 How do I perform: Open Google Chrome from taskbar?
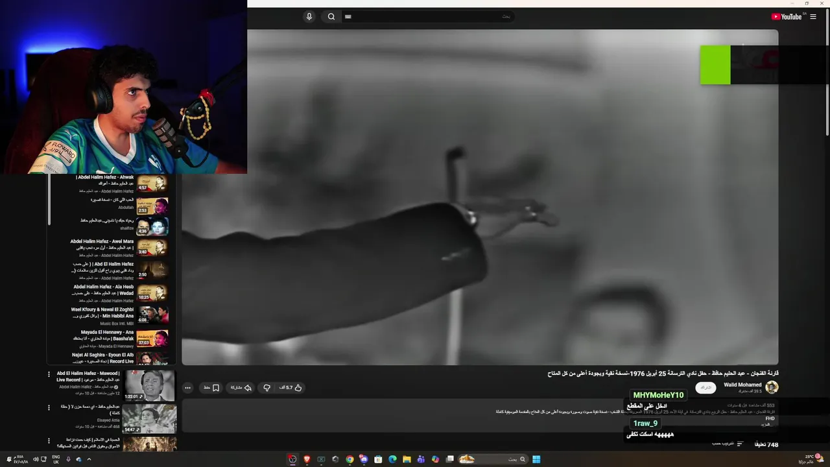pyautogui.click(x=350, y=459)
